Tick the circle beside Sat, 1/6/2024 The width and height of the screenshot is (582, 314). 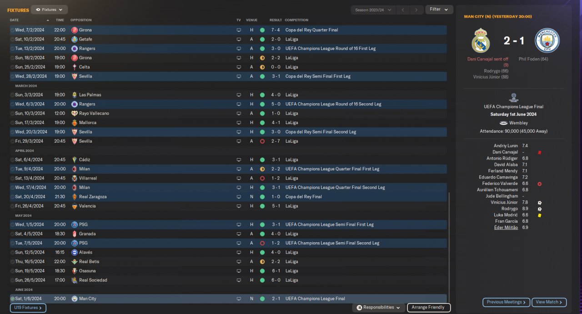pos(12,299)
